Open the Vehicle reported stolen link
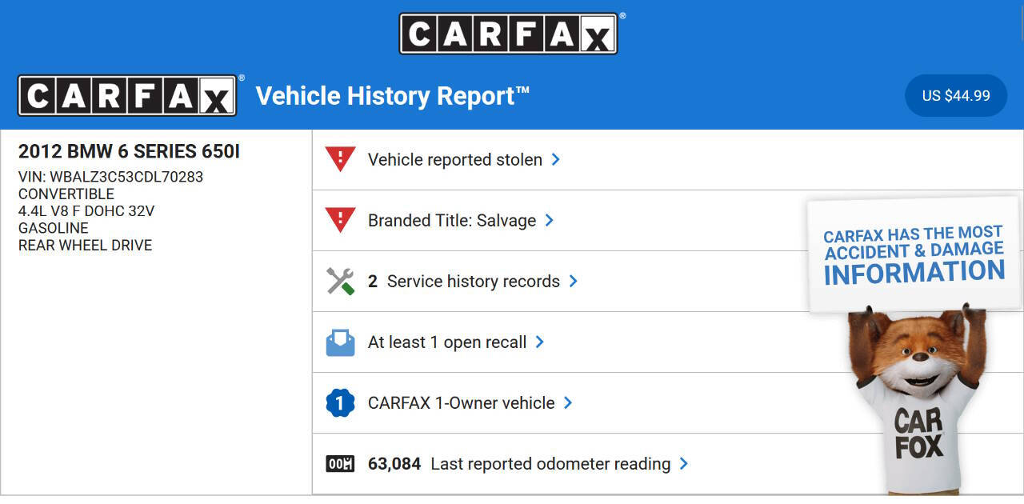The width and height of the screenshot is (1024, 504). tap(455, 160)
